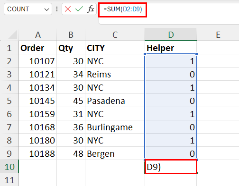Confirm the formula with the checkmark icon
The height and width of the screenshot is (186, 239).
pos(79,9)
